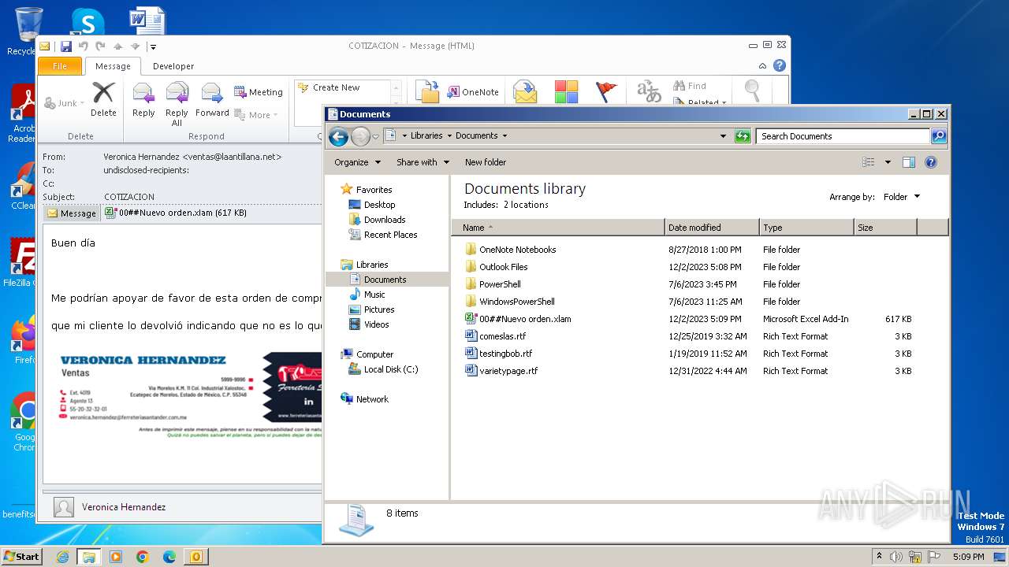
Task: Click Internet Explorer icon in taskbar
Action: [x=62, y=557]
